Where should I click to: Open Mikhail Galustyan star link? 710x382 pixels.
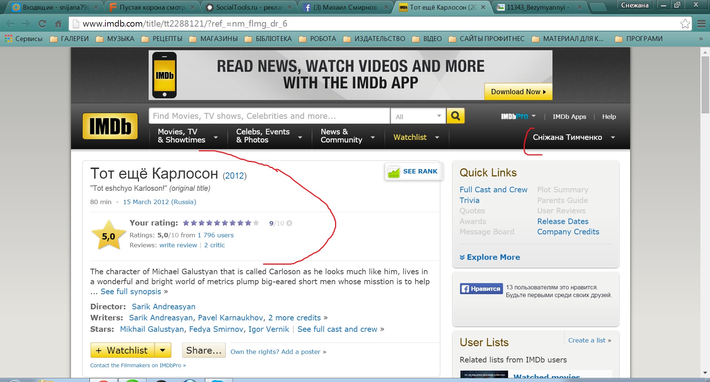[152, 329]
